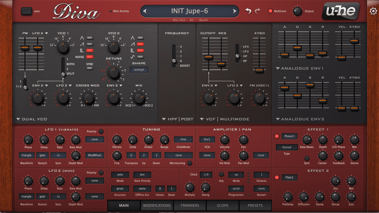Click the Diva logo
379x213 pixels.
(x=77, y=12)
